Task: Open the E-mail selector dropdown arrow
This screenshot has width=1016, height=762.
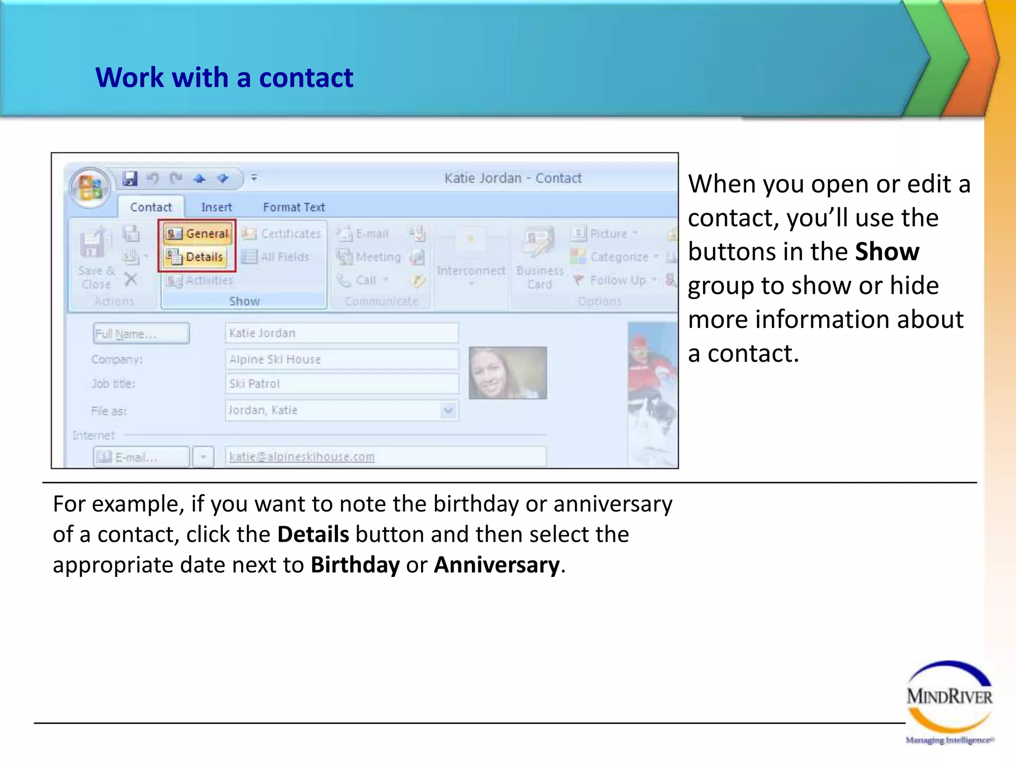Action: click(x=203, y=457)
